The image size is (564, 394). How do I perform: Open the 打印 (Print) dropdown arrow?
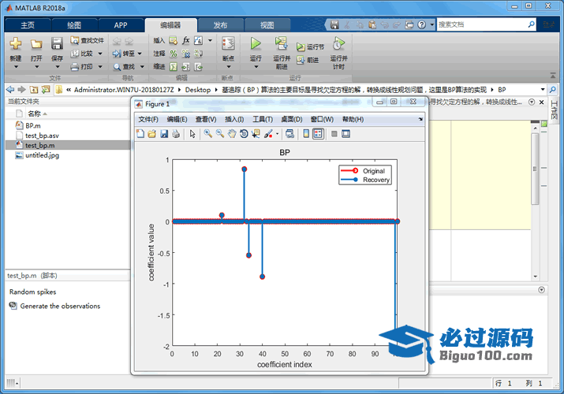pyautogui.click(x=100, y=66)
